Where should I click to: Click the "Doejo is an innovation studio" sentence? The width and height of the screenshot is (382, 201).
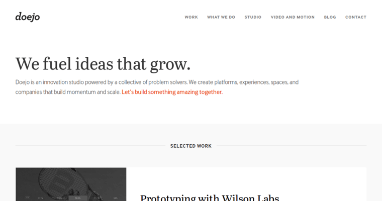(102, 82)
